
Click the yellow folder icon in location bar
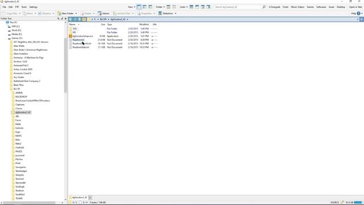(84, 19)
